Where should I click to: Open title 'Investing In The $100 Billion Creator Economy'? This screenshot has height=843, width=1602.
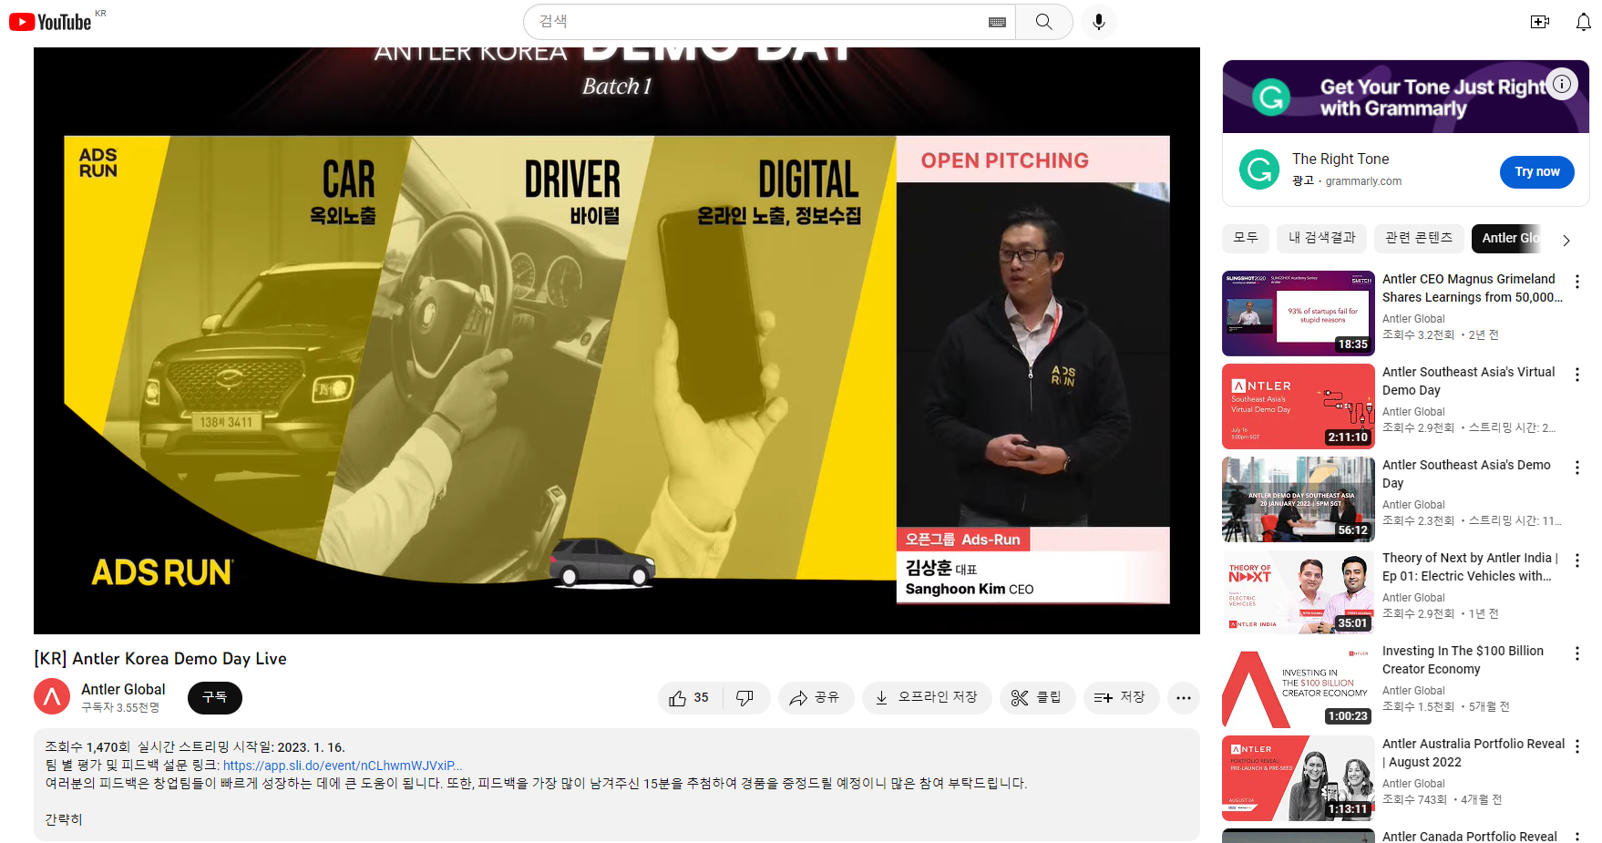[1463, 660]
